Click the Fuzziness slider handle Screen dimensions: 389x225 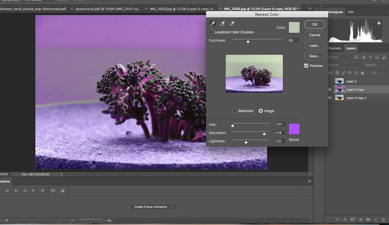tap(248, 41)
